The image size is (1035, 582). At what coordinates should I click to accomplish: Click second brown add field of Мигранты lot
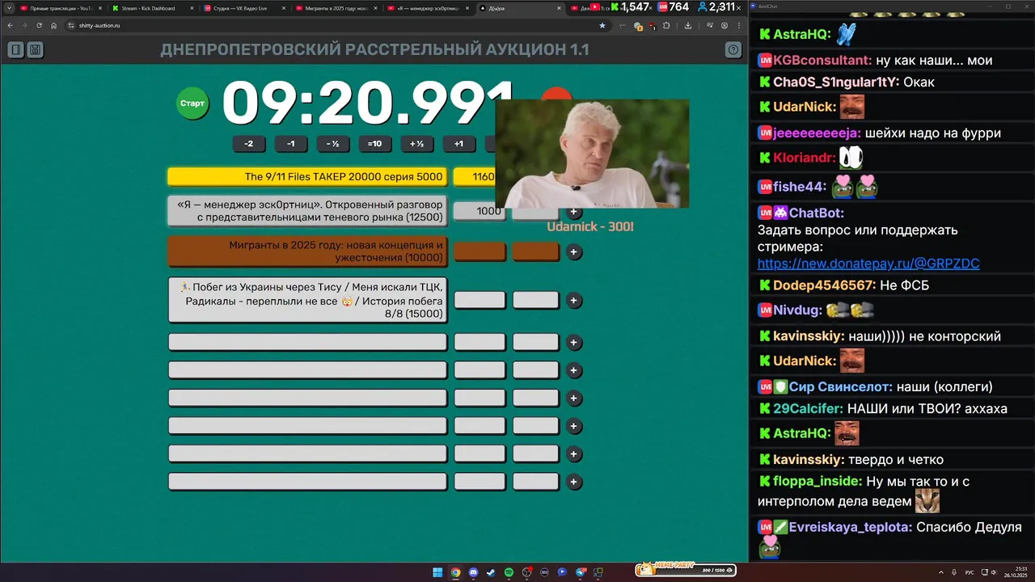coord(536,251)
